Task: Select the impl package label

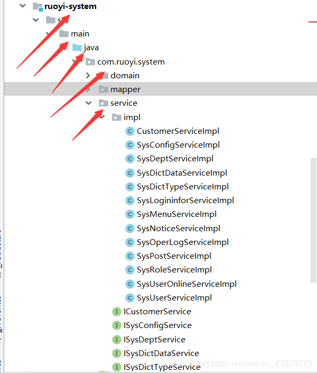Action: (132, 117)
